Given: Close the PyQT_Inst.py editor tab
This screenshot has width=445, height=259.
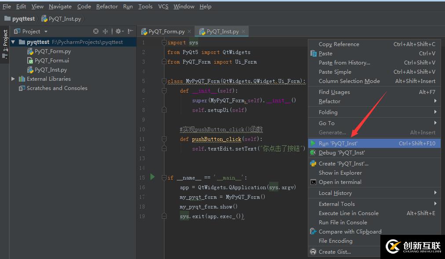Looking at the screenshot, I should [243, 32].
